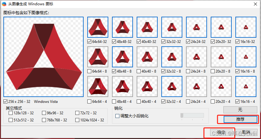The height and width of the screenshot is (139, 261).
Task: Enable the 768x768 - 32 format checkbox
Action: click(44, 120)
